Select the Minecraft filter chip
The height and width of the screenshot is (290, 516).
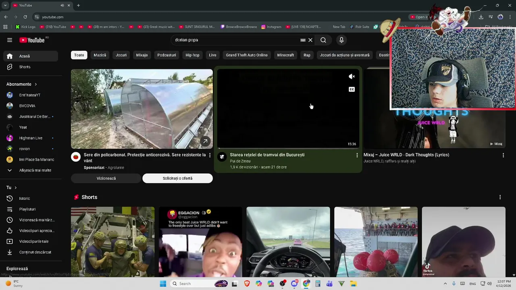[x=285, y=55]
